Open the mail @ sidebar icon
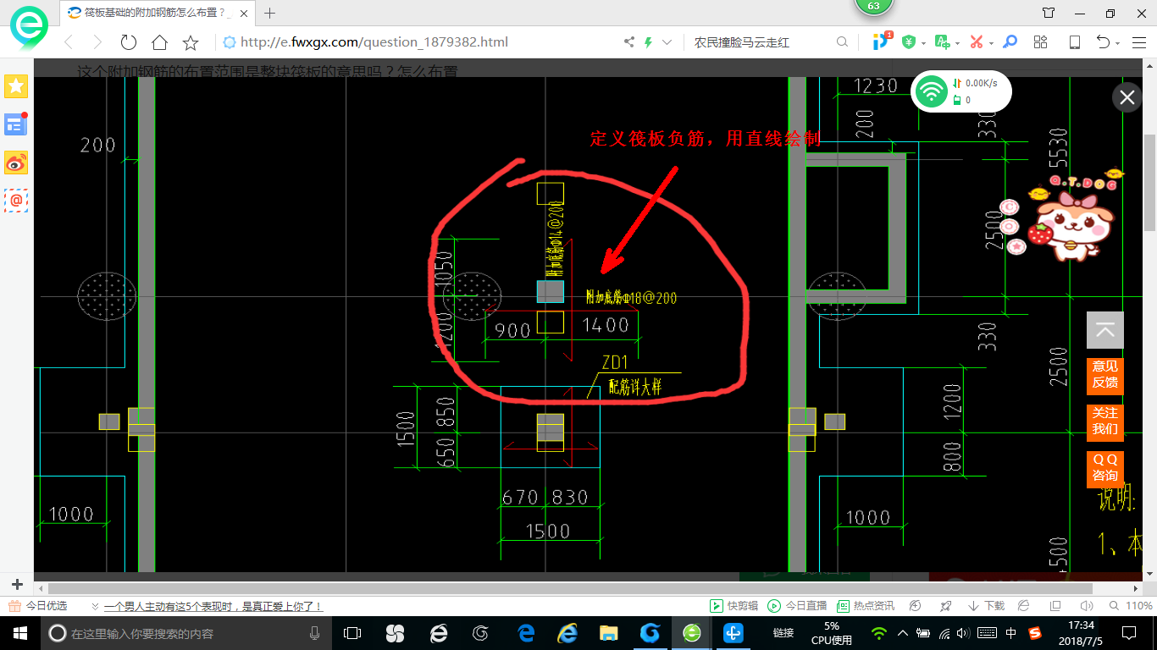The height and width of the screenshot is (650, 1157). click(16, 201)
